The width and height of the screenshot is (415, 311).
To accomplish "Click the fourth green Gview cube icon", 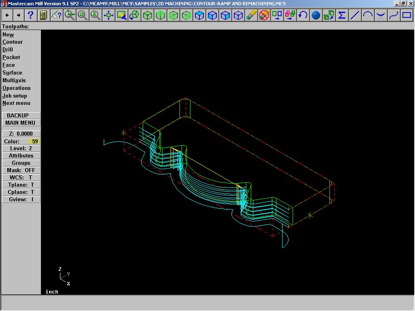I will (186, 15).
